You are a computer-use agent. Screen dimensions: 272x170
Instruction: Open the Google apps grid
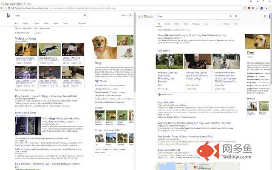[265, 16]
